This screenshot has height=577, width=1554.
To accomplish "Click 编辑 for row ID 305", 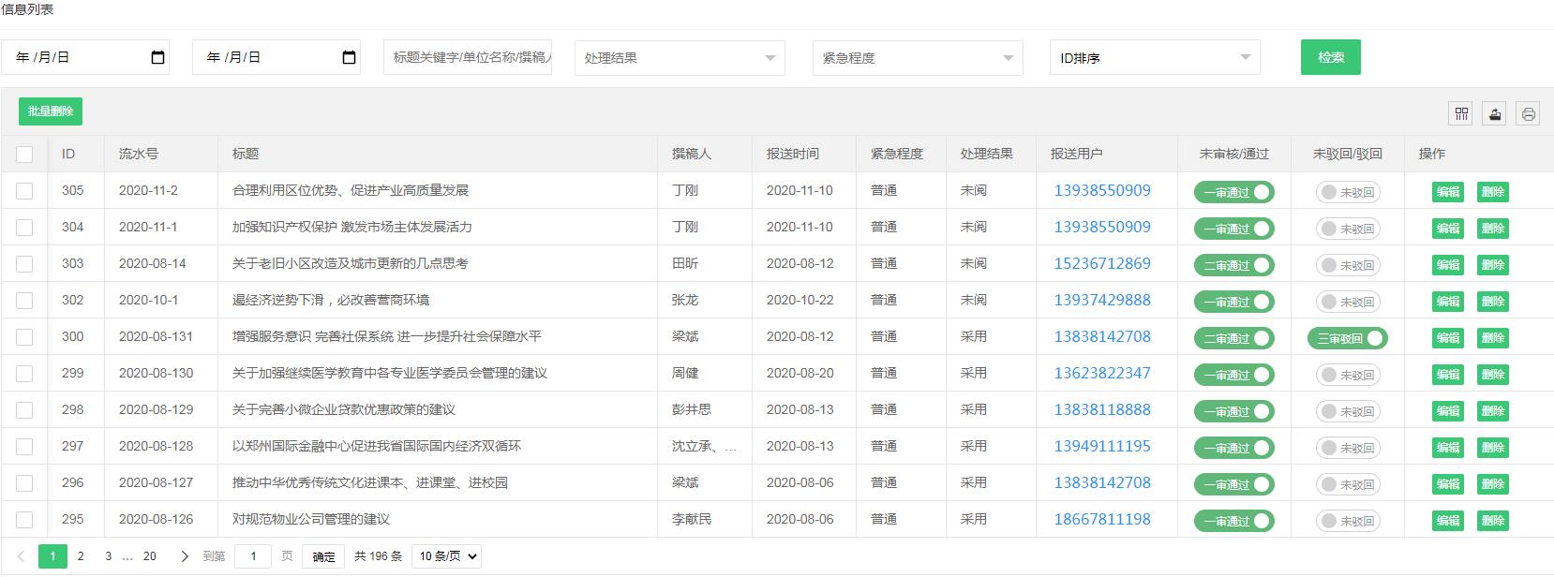I will 1448,192.
